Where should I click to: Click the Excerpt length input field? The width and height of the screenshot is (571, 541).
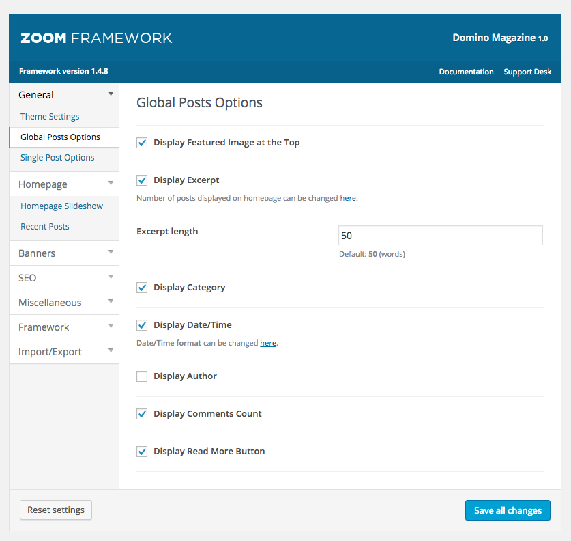[441, 236]
